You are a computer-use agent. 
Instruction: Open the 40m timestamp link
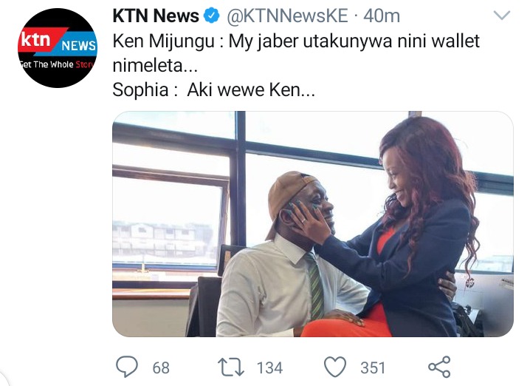[382, 16]
